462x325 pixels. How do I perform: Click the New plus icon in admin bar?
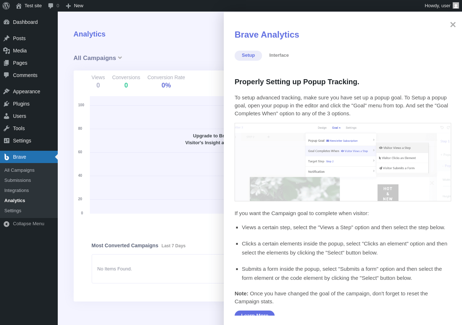68,6
